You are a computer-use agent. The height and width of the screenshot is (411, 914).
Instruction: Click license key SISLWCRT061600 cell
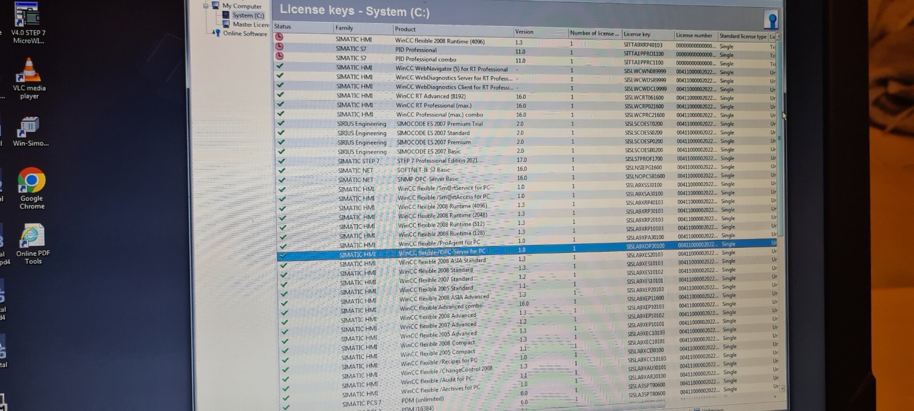click(644, 98)
